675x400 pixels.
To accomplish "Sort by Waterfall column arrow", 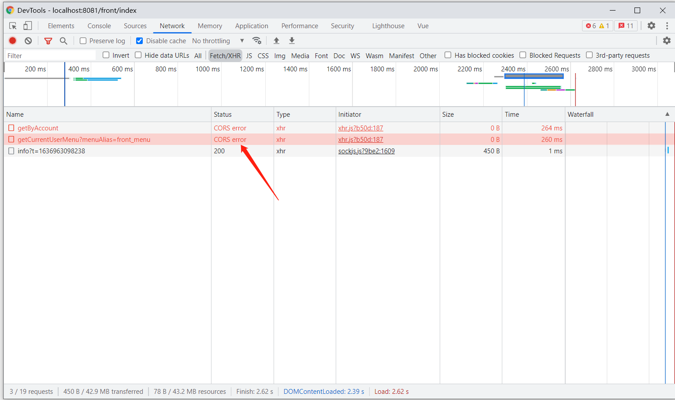I will point(667,114).
